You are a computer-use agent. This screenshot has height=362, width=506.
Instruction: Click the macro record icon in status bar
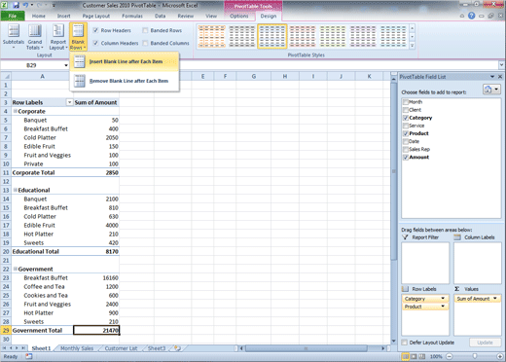[29, 356]
